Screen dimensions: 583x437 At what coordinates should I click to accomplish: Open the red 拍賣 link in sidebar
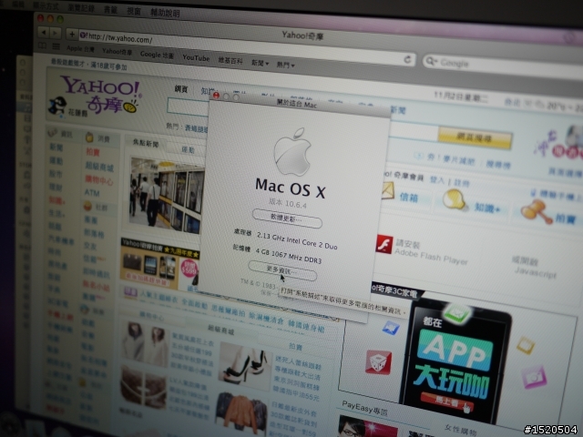coord(93,152)
